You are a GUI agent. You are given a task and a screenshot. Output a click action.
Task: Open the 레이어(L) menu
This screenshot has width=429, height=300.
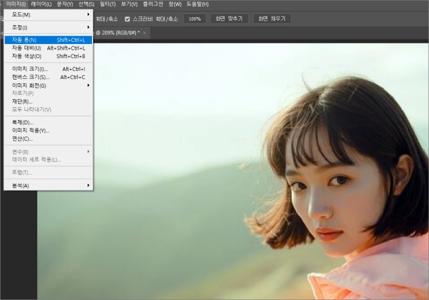pyautogui.click(x=41, y=4)
